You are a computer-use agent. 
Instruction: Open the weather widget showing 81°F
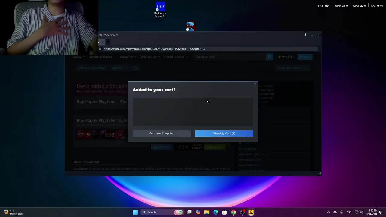[x=13, y=212]
